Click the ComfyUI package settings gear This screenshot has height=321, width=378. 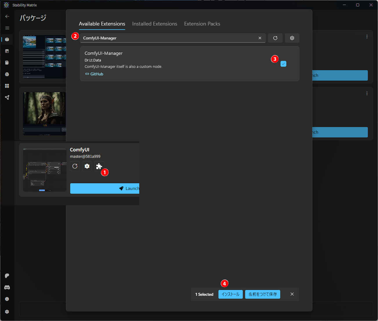[87, 166]
